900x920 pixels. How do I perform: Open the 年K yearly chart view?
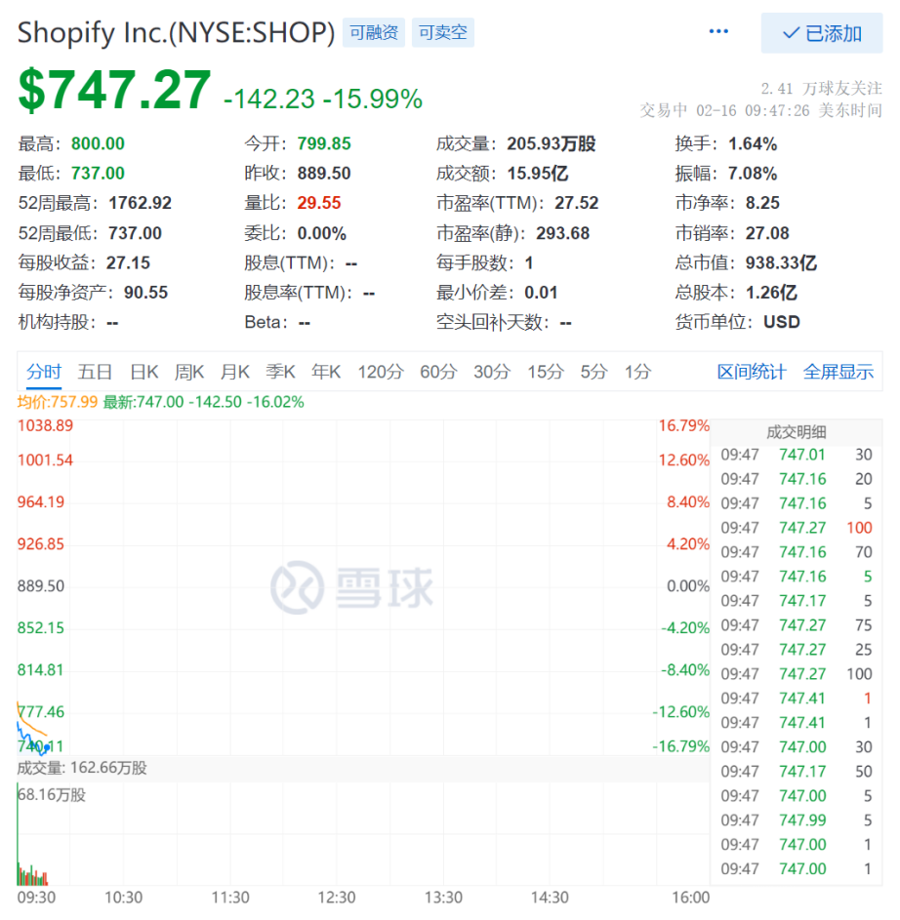point(326,372)
